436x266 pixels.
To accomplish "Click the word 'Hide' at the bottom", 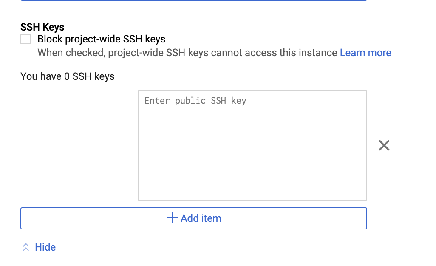I will tap(45, 247).
